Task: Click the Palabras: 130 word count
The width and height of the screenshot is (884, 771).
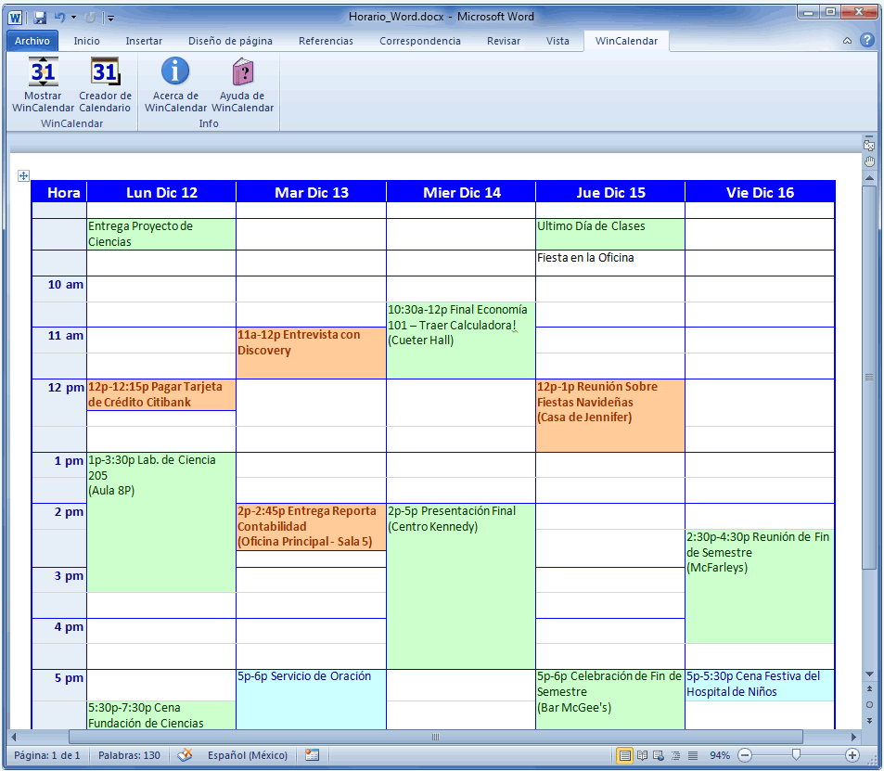Action: 129,755
